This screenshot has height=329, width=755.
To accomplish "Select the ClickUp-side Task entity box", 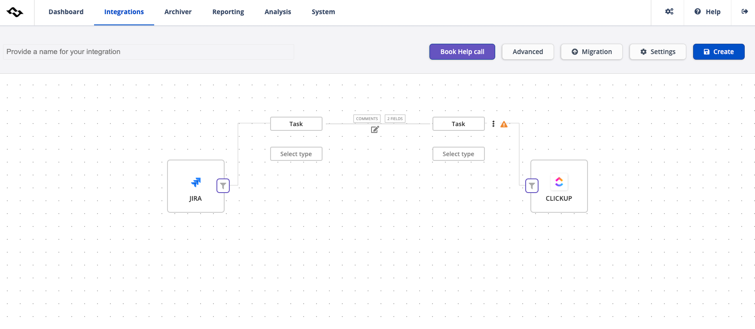I will tap(459, 124).
